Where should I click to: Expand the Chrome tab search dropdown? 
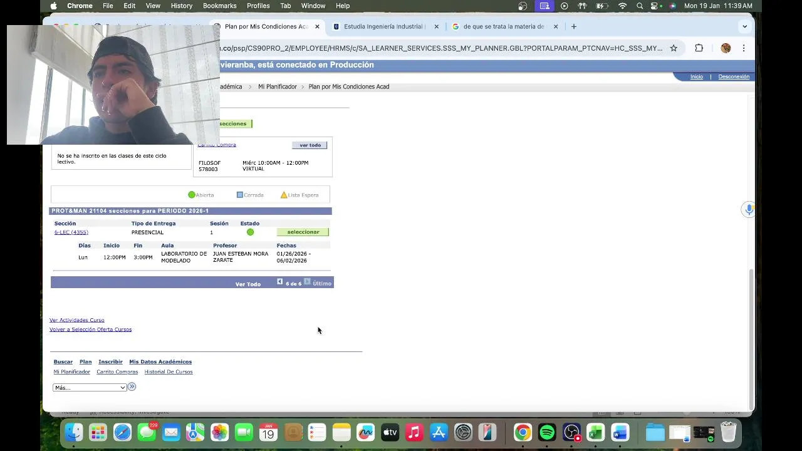click(744, 26)
